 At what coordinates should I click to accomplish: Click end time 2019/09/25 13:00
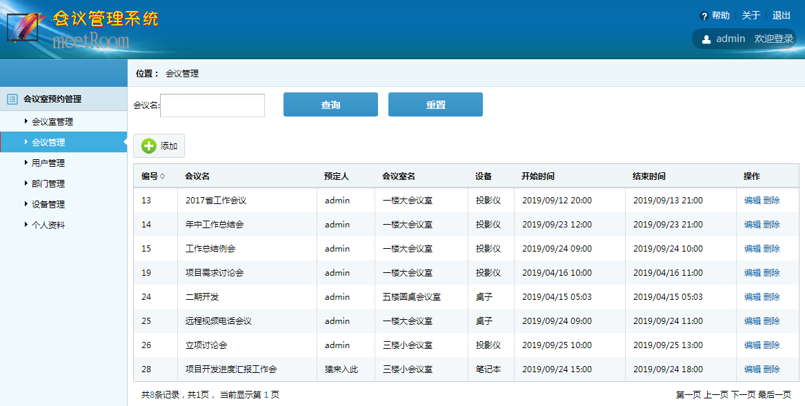click(668, 345)
